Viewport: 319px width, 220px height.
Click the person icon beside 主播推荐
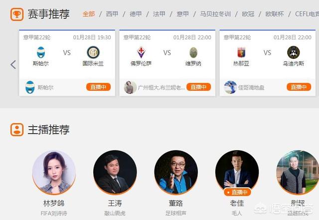17,130
